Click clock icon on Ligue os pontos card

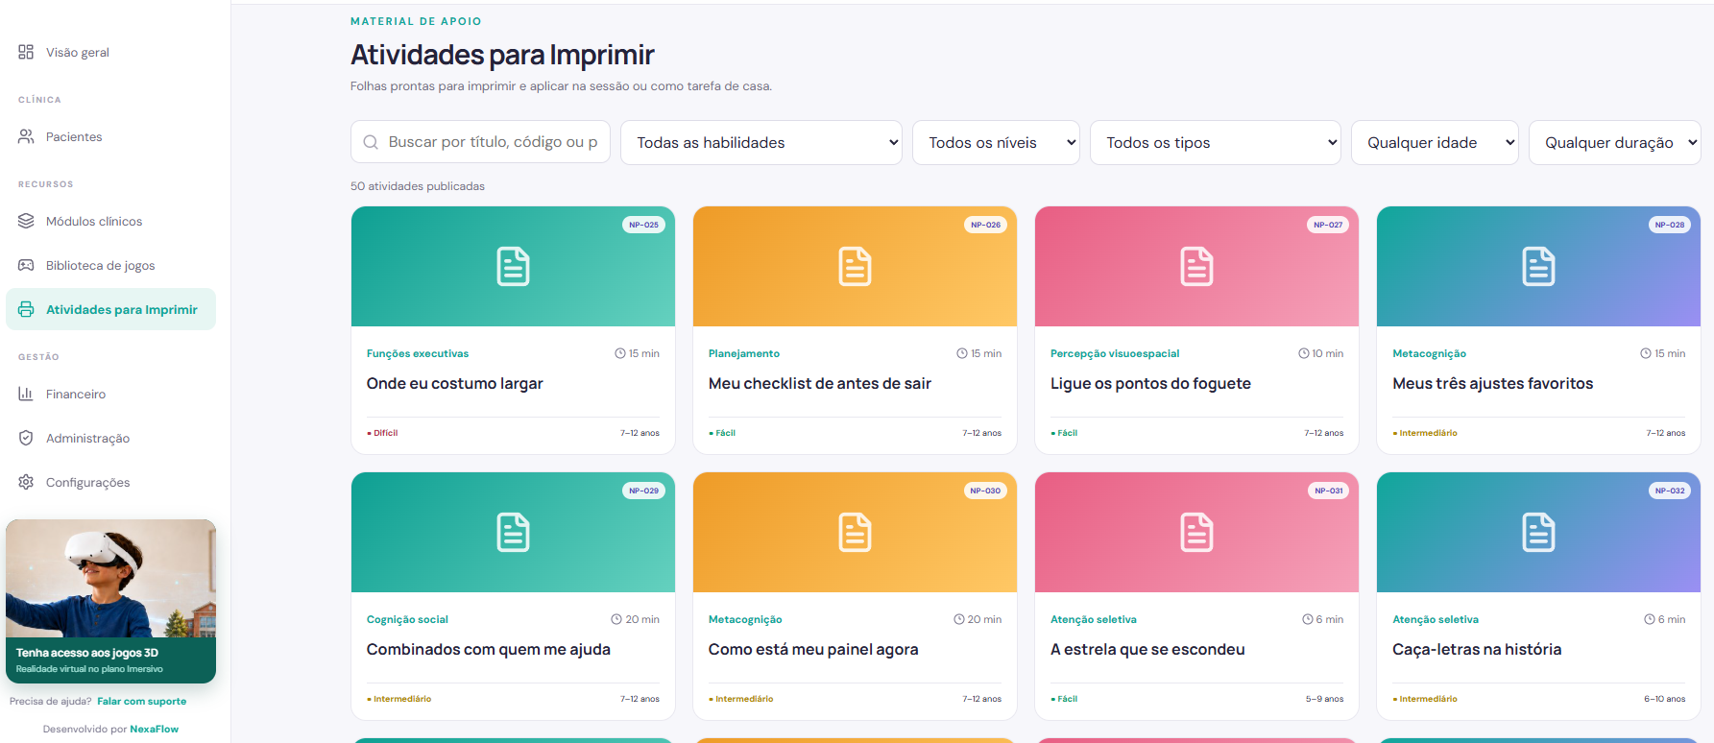1304,353
